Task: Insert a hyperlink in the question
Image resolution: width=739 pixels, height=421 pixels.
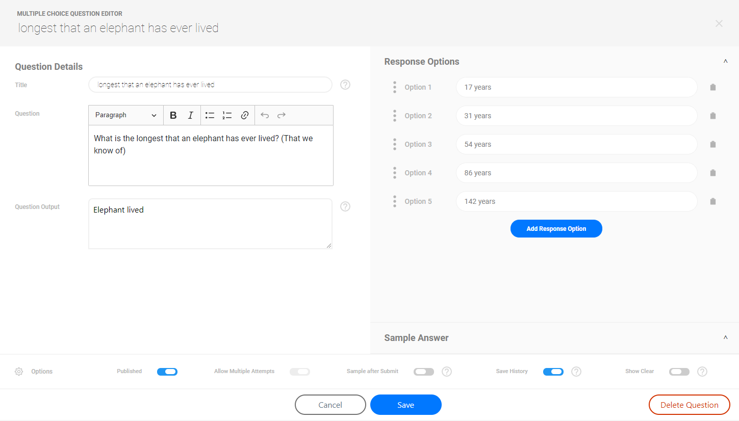Action: pyautogui.click(x=245, y=115)
